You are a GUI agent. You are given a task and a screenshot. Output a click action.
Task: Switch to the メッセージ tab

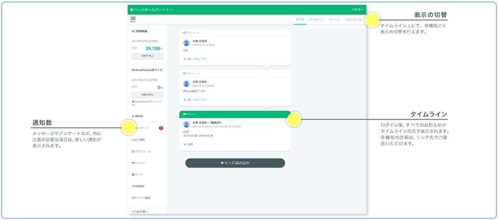point(316,20)
